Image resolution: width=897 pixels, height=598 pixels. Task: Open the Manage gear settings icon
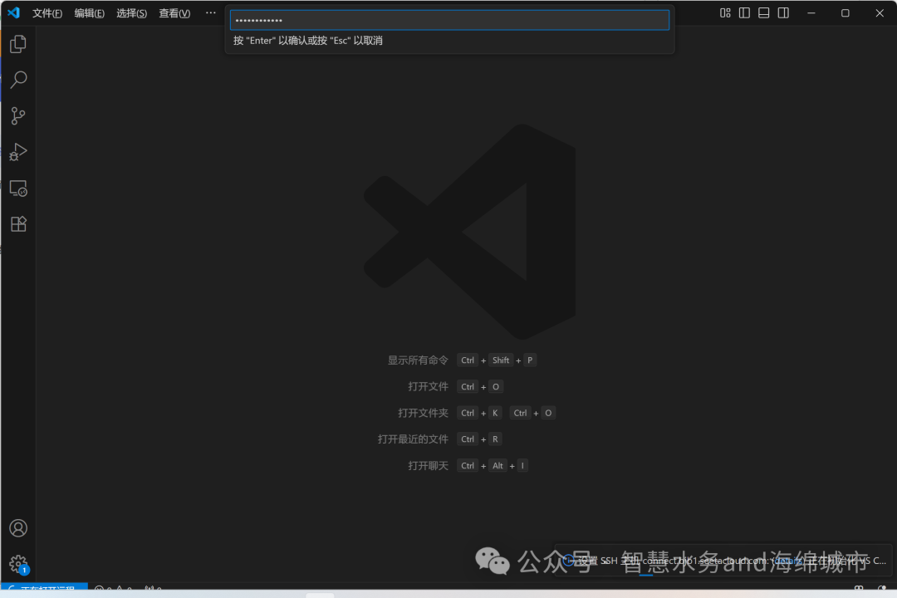click(x=18, y=564)
